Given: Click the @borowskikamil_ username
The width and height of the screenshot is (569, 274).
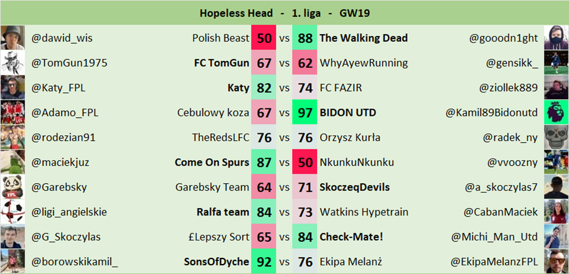Looking at the screenshot, I should (75, 262).
